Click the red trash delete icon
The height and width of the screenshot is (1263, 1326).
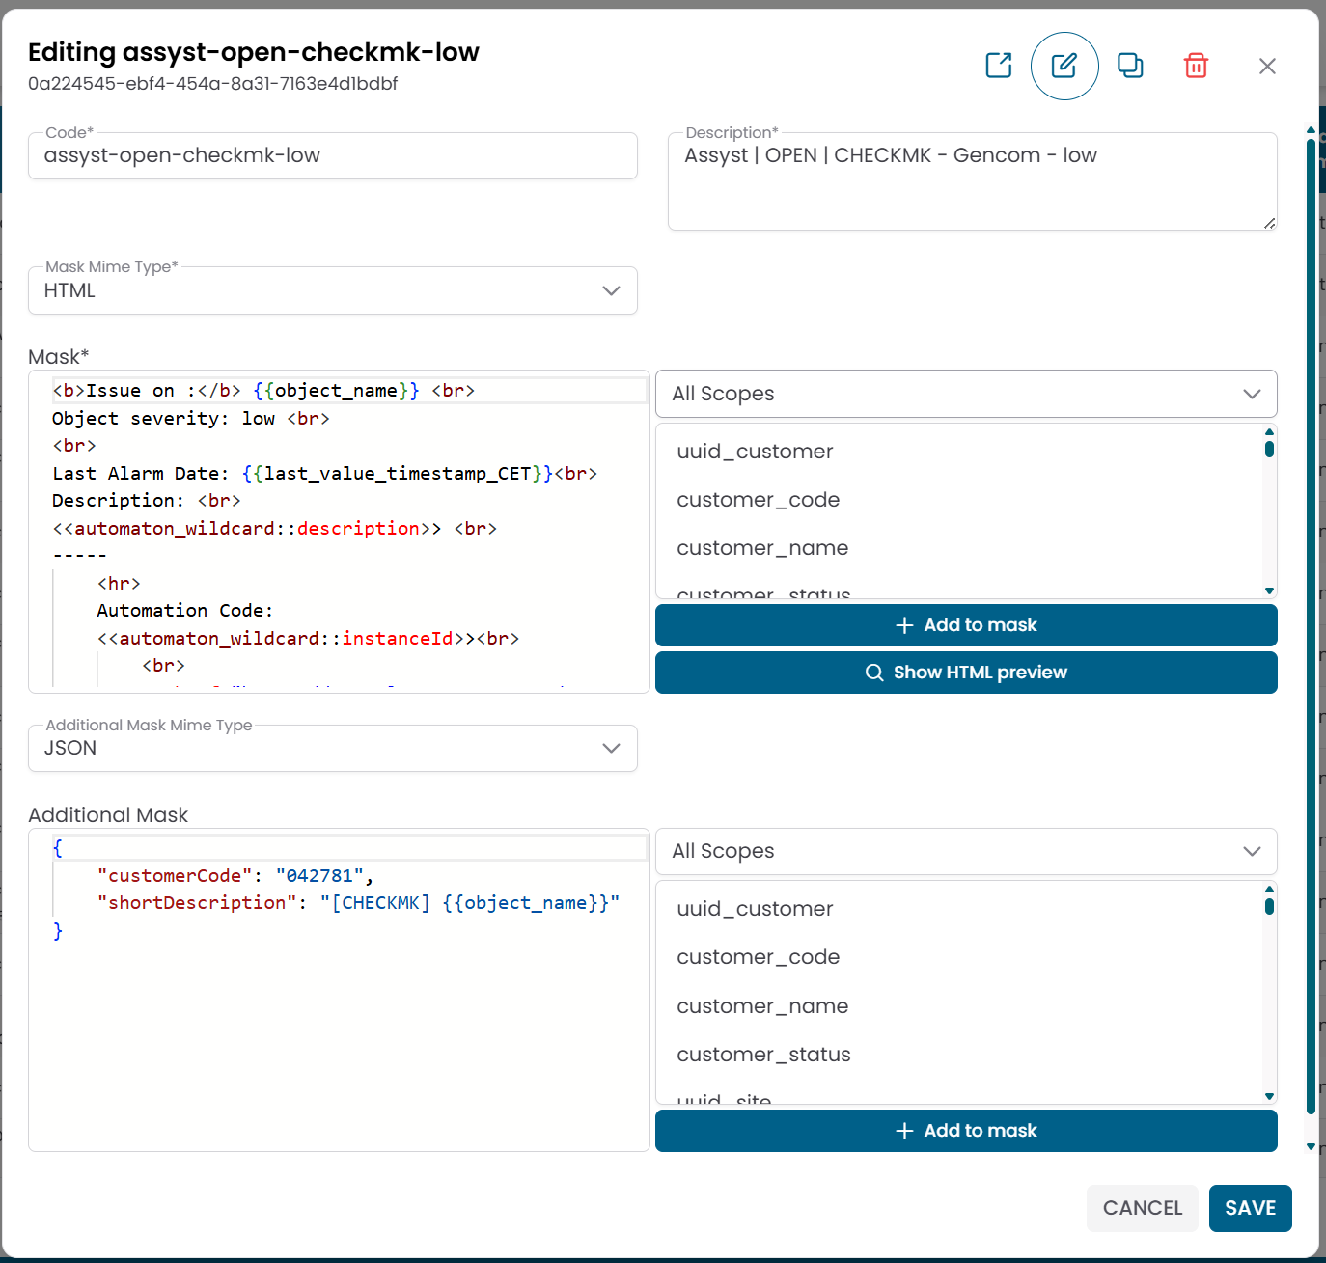1196,66
